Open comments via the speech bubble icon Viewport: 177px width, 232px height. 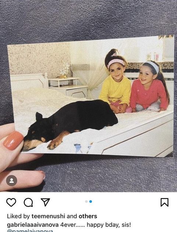coord(28,202)
